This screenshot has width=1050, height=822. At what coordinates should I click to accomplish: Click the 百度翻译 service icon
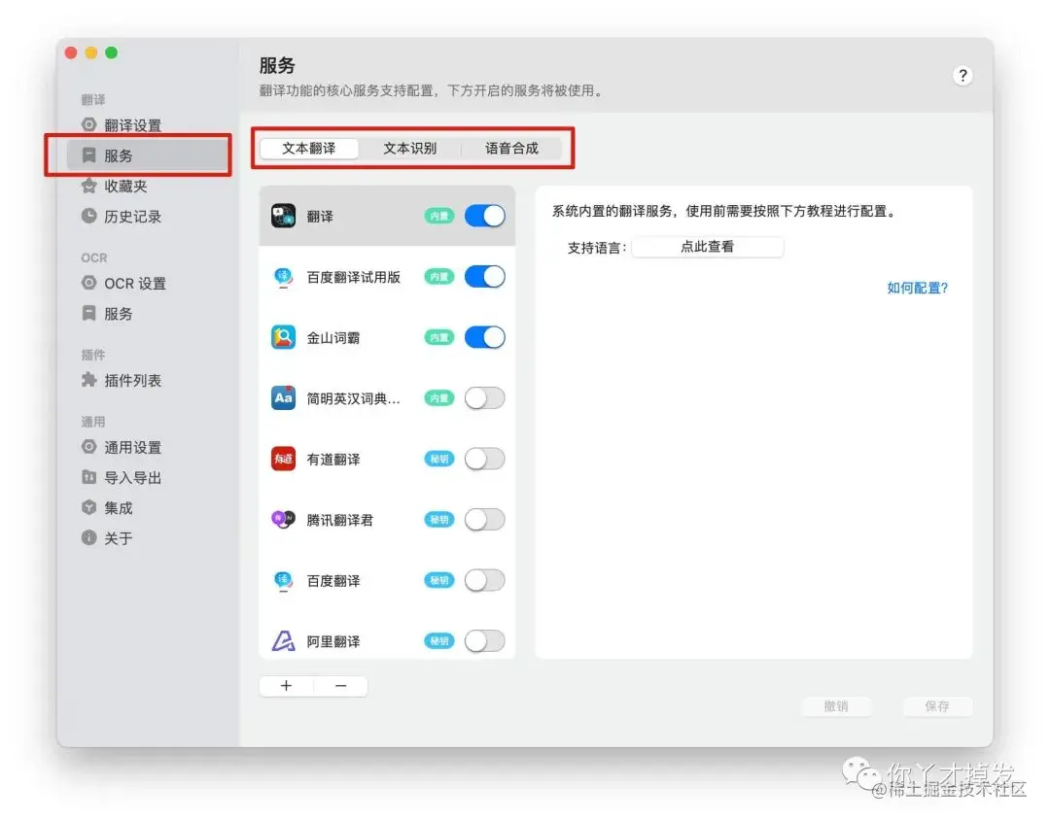tap(283, 580)
